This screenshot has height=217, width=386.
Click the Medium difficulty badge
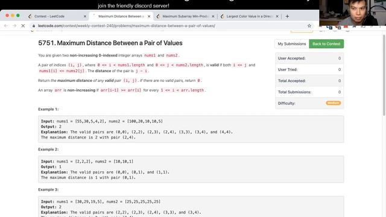334,103
